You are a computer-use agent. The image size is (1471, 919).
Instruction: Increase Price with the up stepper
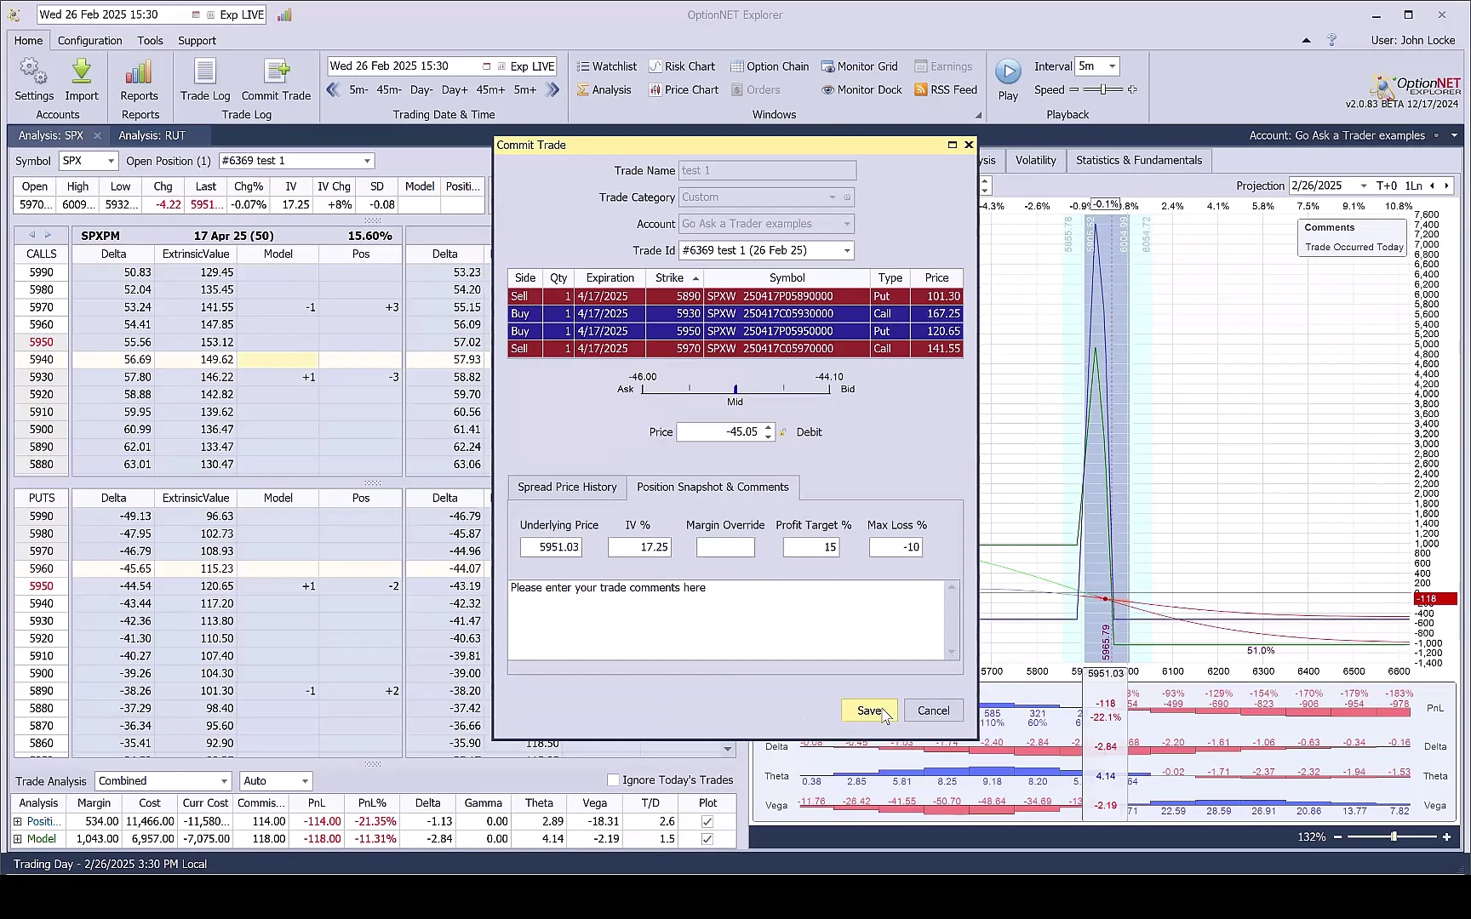768,427
